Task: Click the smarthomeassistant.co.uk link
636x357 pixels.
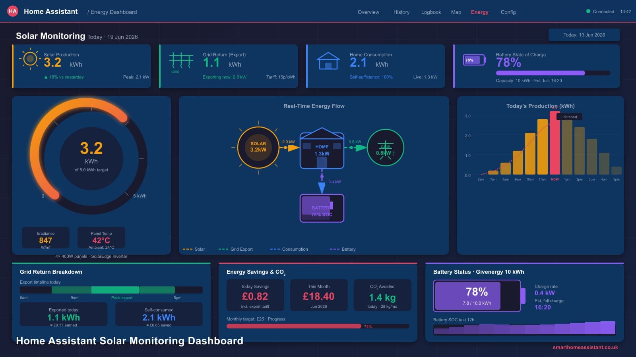Action: click(585, 347)
